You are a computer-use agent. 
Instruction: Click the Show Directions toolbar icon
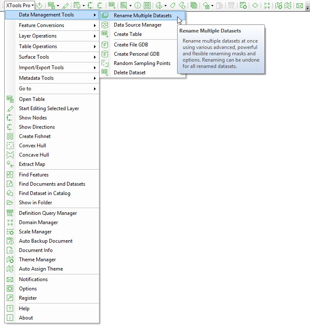point(100,5)
